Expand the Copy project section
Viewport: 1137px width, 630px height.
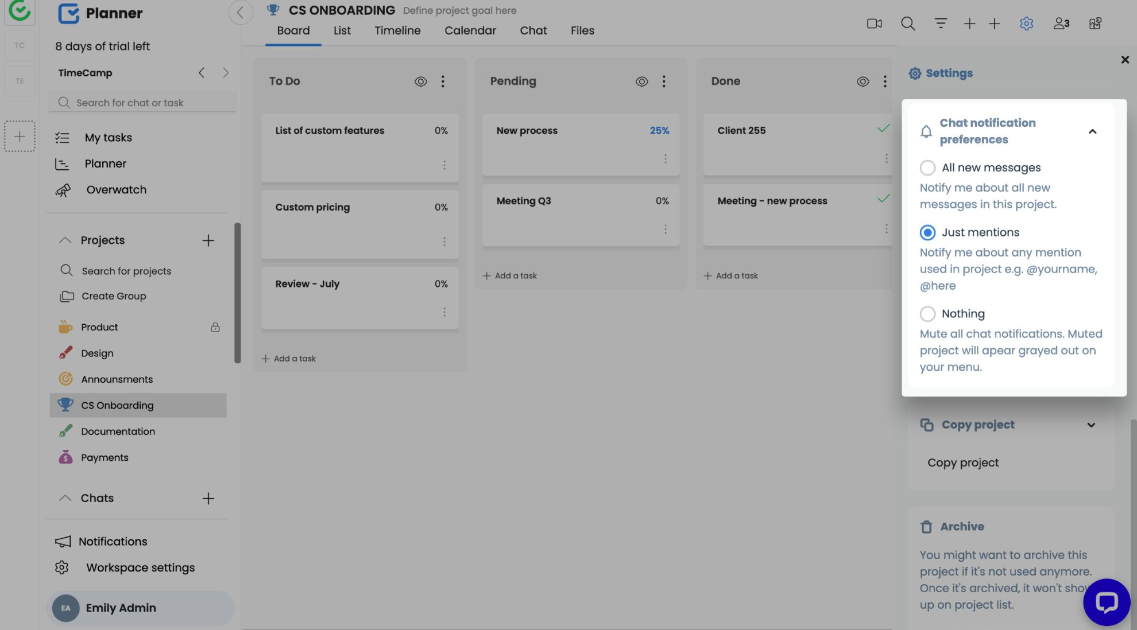pyautogui.click(x=1090, y=425)
